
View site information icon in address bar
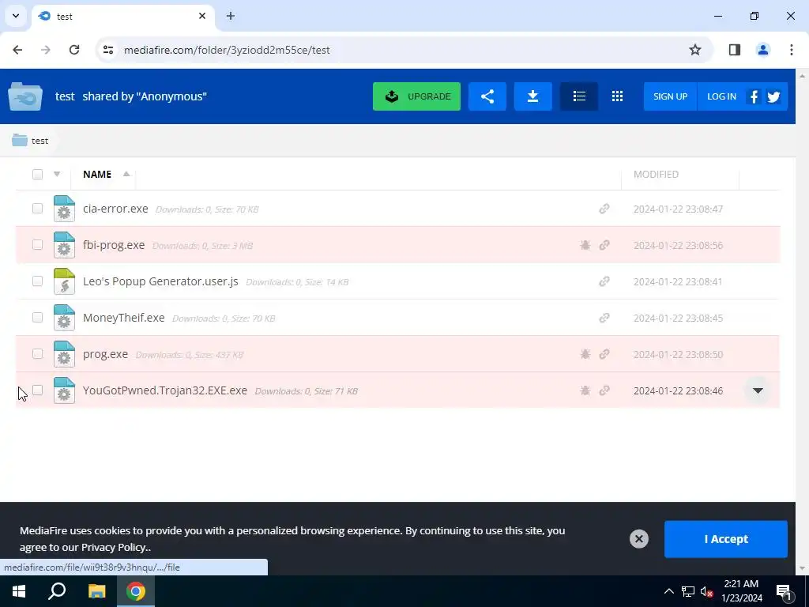[107, 50]
